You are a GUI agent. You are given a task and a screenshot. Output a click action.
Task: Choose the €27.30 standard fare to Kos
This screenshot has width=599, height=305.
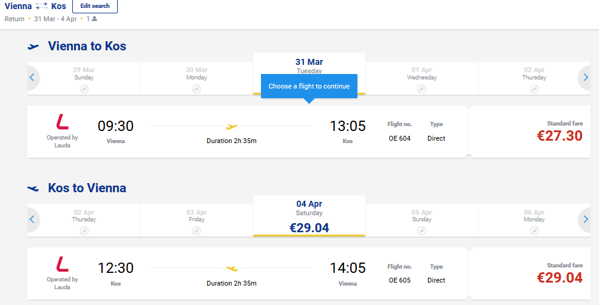pyautogui.click(x=560, y=132)
